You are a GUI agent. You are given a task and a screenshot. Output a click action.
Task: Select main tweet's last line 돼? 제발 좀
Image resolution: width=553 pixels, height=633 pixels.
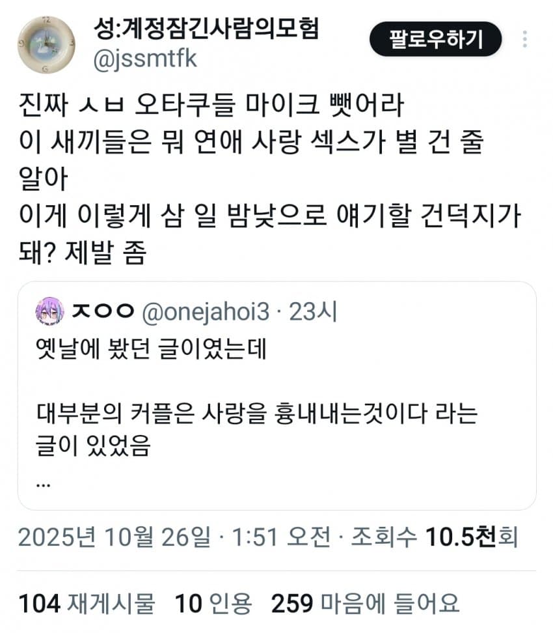(x=83, y=253)
